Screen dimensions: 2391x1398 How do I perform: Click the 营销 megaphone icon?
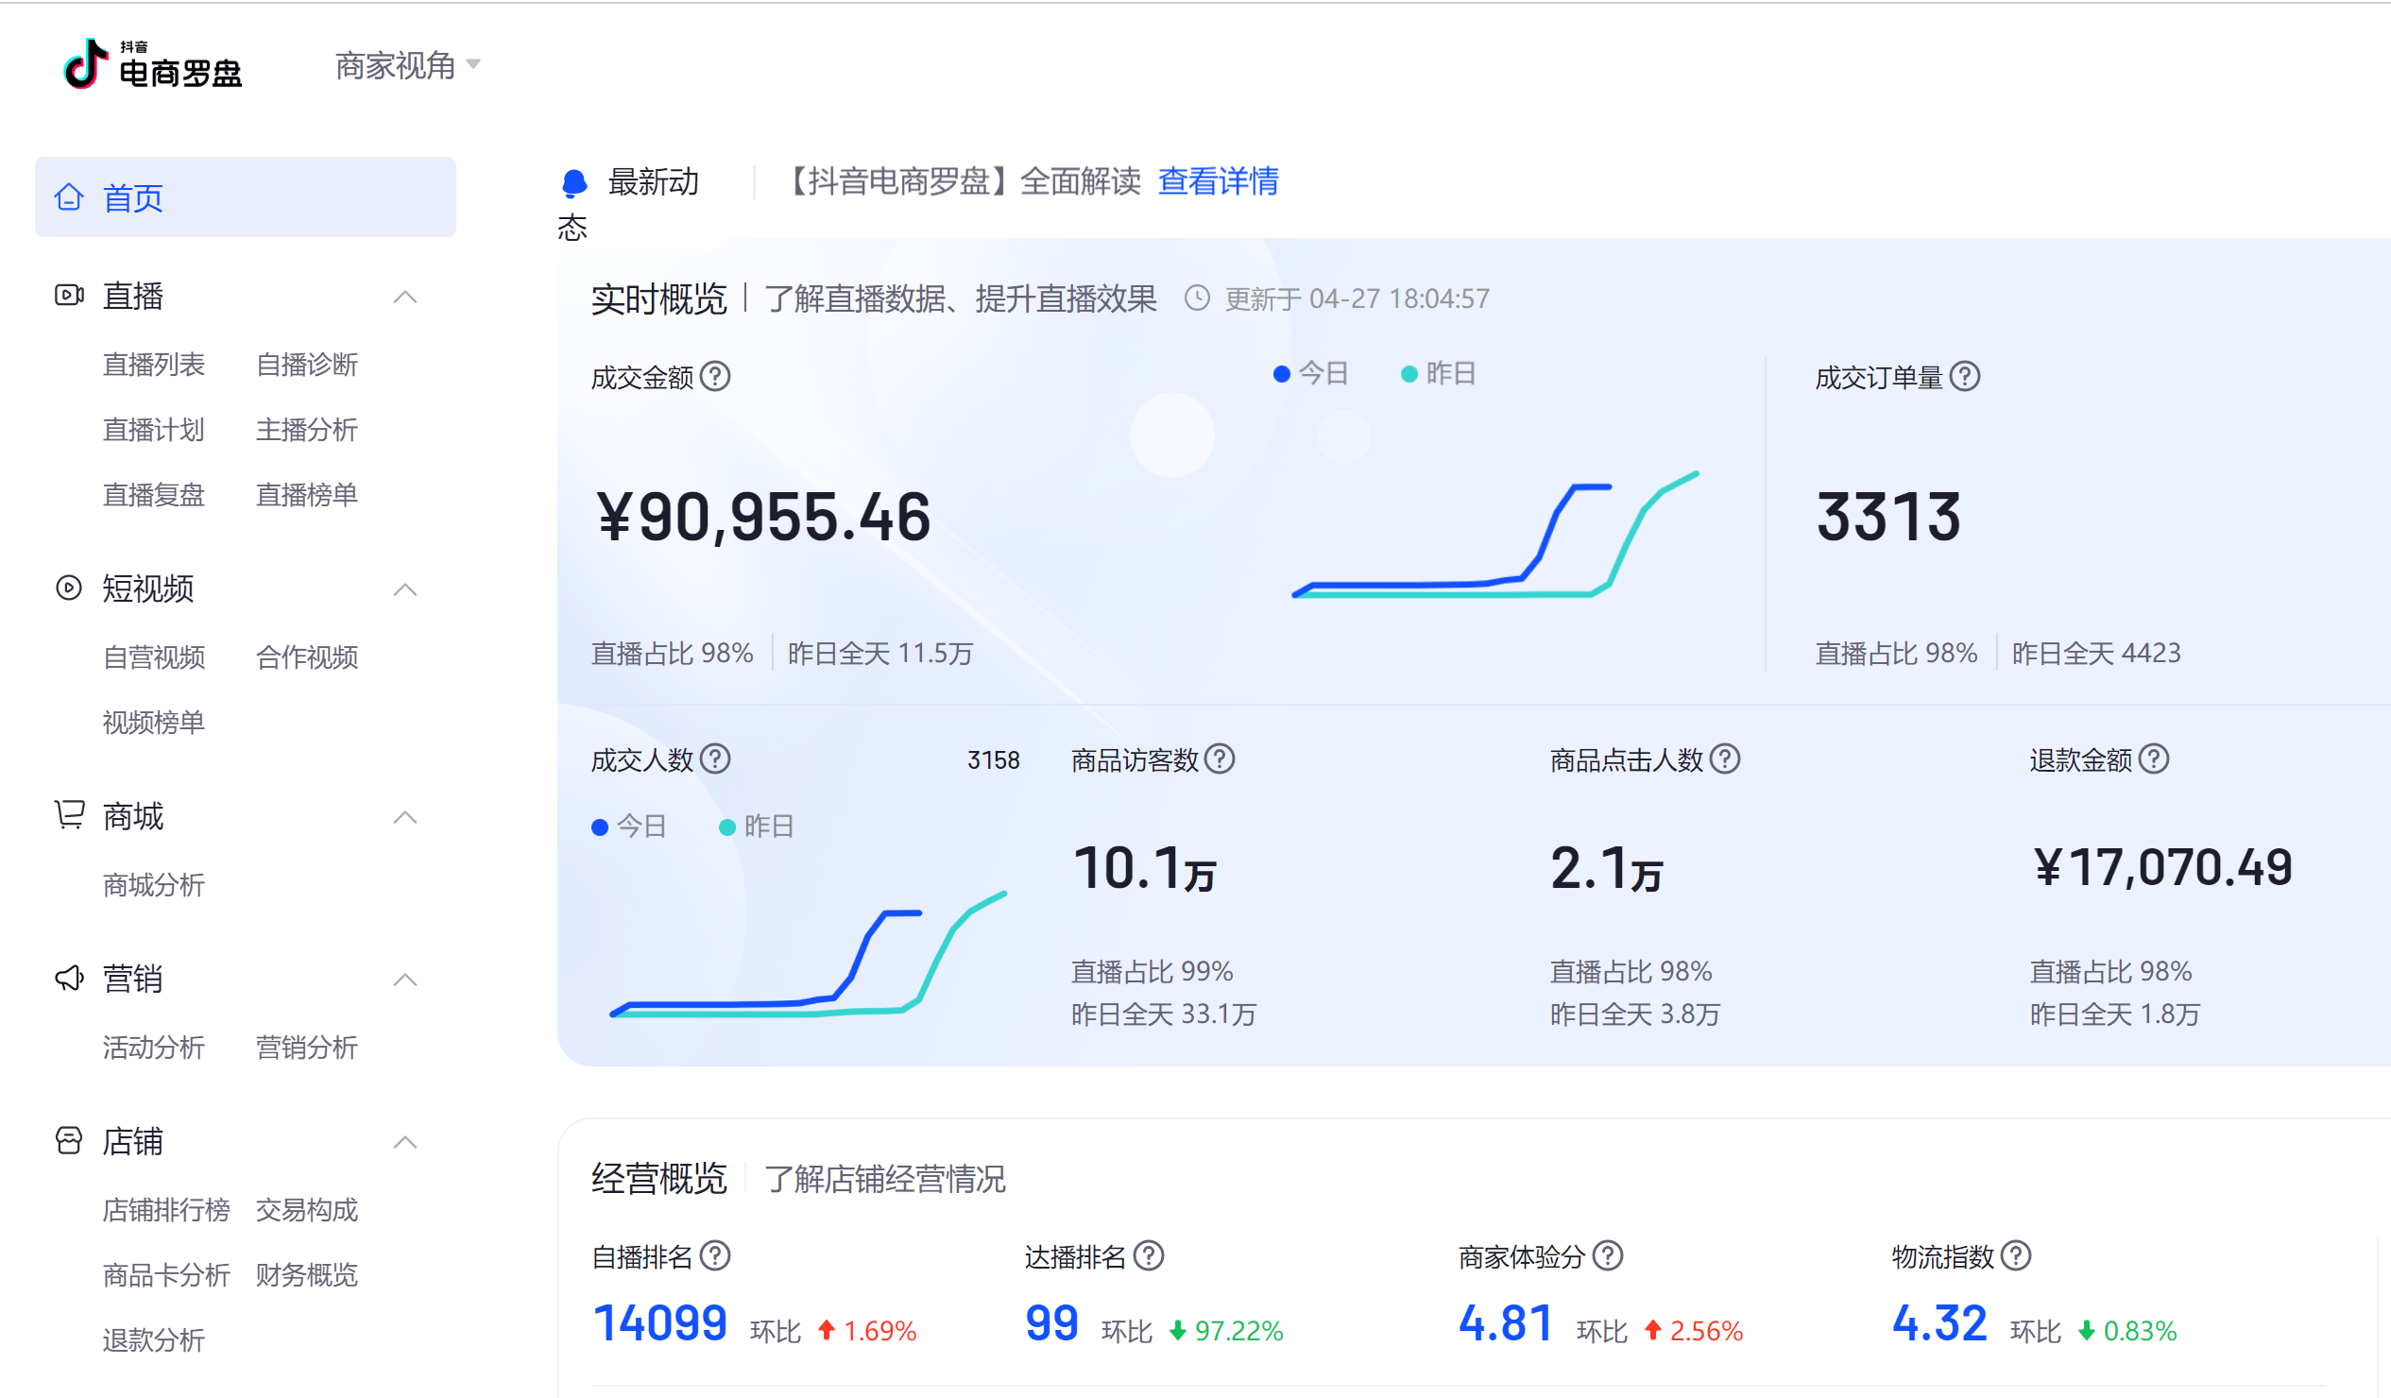(69, 978)
